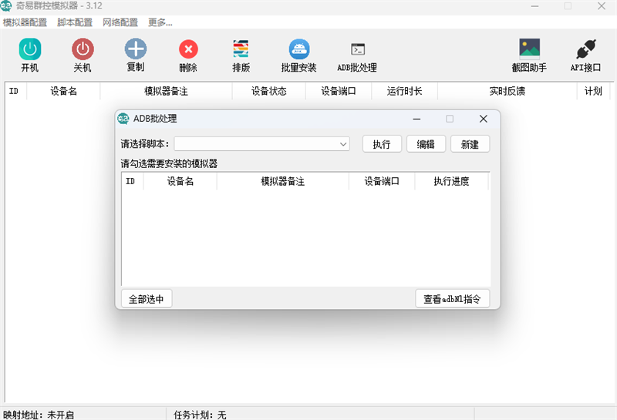617x420 pixels.
Task: Click the 计划 column header
Action: click(593, 91)
